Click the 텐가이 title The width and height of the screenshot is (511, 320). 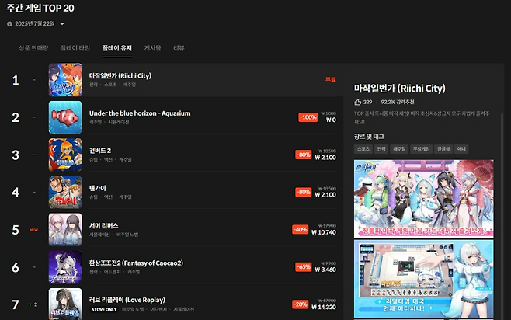(97, 188)
